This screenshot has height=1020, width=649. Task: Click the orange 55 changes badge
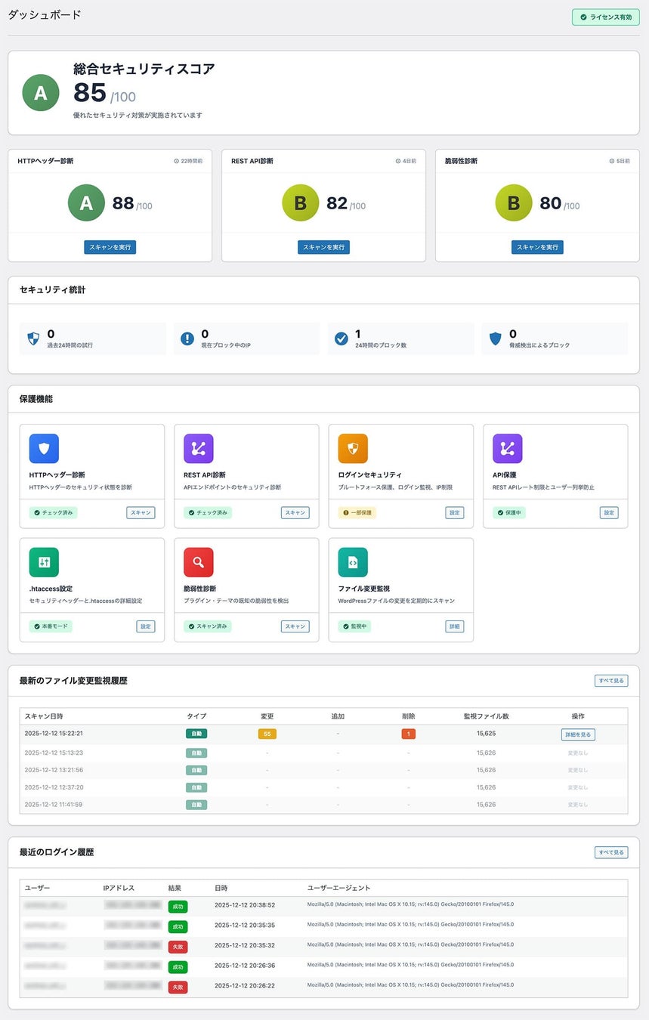267,734
